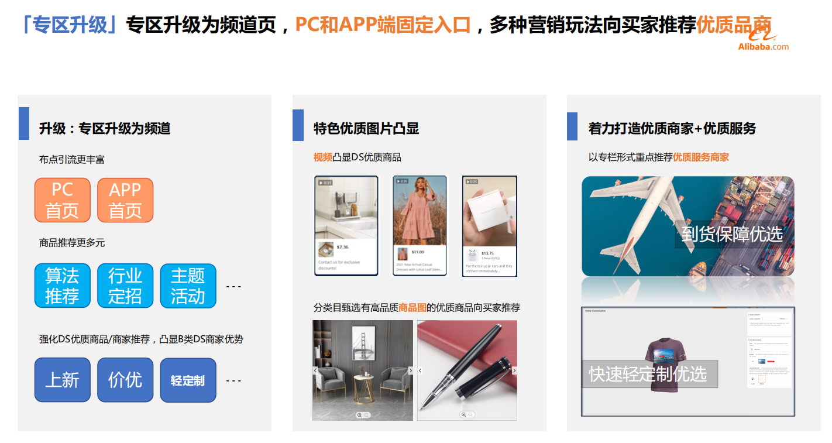This screenshot has width=832, height=443.
Task: Click the 行业定招 blue tile
Action: 125,286
